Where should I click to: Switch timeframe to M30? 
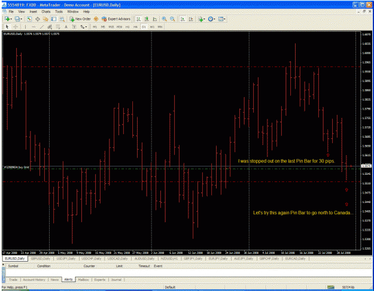point(119,27)
